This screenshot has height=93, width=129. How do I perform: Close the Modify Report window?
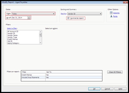125,2
